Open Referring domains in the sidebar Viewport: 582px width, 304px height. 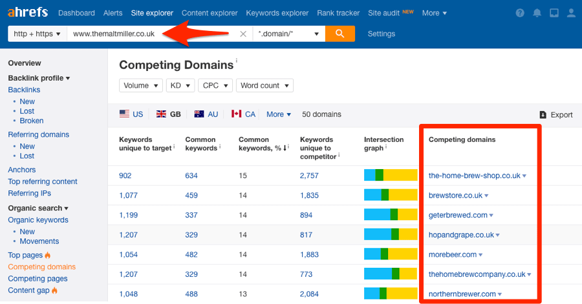pyautogui.click(x=39, y=134)
